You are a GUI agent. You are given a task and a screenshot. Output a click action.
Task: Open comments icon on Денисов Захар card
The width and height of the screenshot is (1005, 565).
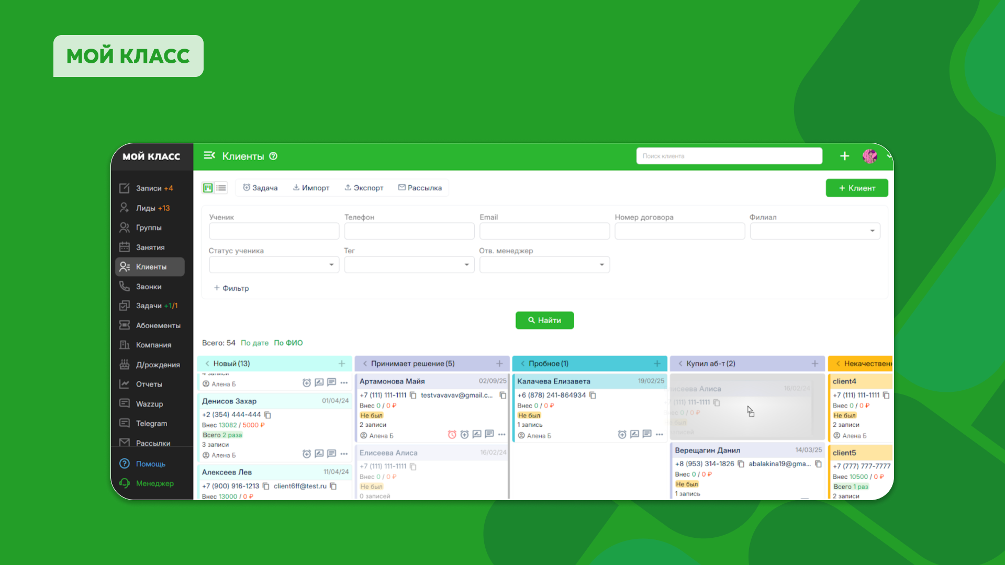[x=331, y=454]
